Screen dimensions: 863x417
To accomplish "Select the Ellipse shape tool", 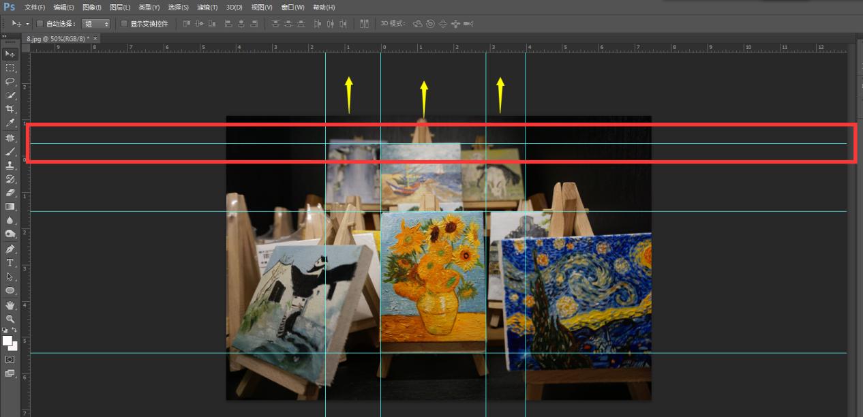I will (x=10, y=290).
